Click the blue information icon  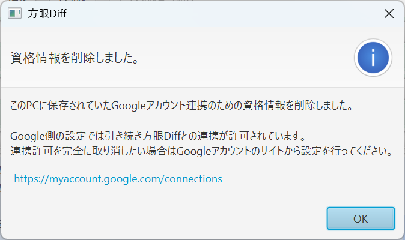point(373,58)
